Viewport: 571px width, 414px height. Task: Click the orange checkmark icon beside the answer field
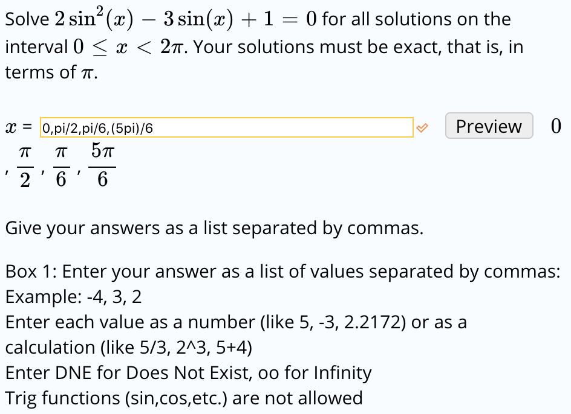point(423,127)
